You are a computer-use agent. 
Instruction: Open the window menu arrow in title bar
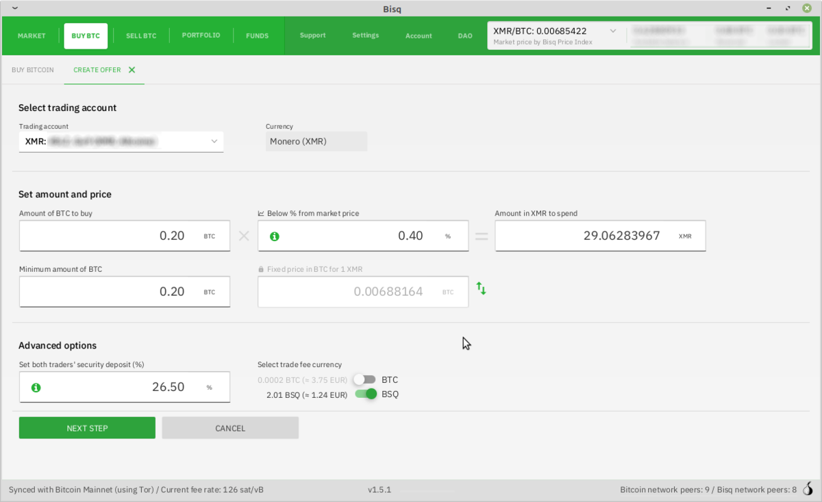(15, 8)
